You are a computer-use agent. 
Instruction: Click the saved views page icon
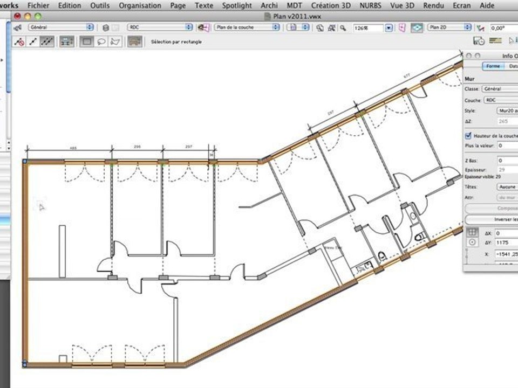click(x=294, y=27)
